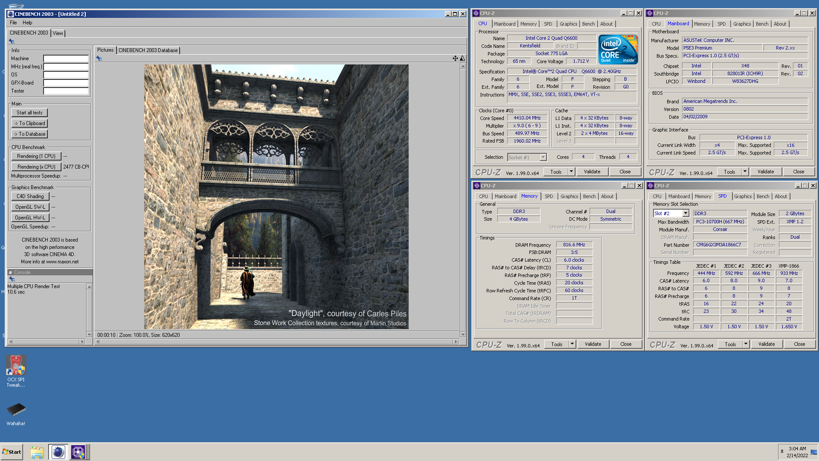Click the MHz (real freq.) input field
This screenshot has width=819, height=461.
pyautogui.click(x=66, y=67)
